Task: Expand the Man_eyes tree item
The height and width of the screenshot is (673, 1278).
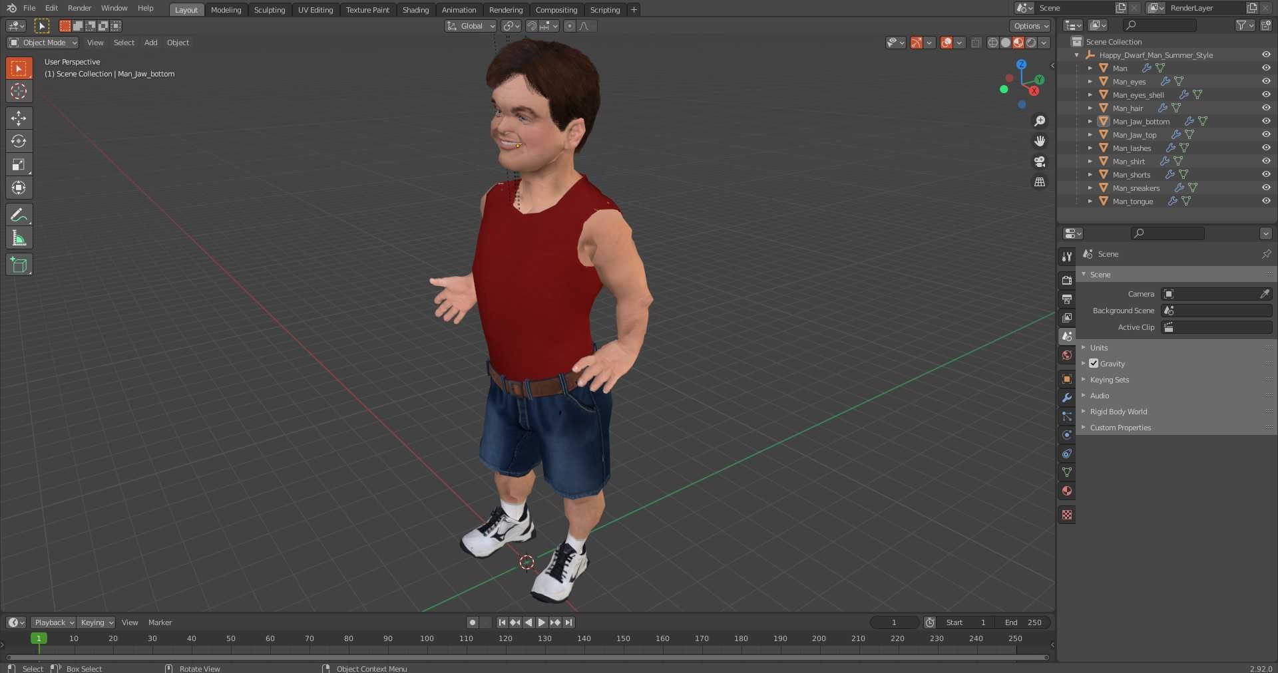Action: point(1090,81)
